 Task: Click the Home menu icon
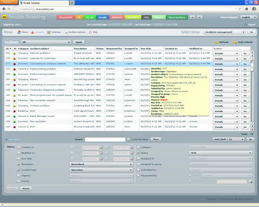[x=19, y=32]
